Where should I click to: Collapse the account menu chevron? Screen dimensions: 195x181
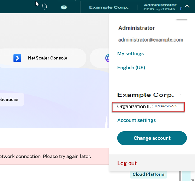187,7
